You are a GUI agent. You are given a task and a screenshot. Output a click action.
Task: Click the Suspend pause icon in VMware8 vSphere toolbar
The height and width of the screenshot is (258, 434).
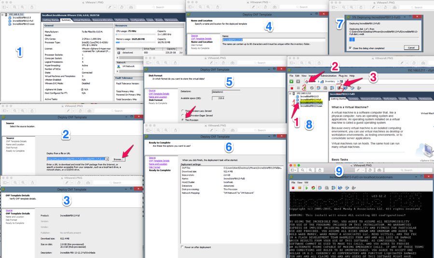(298, 88)
